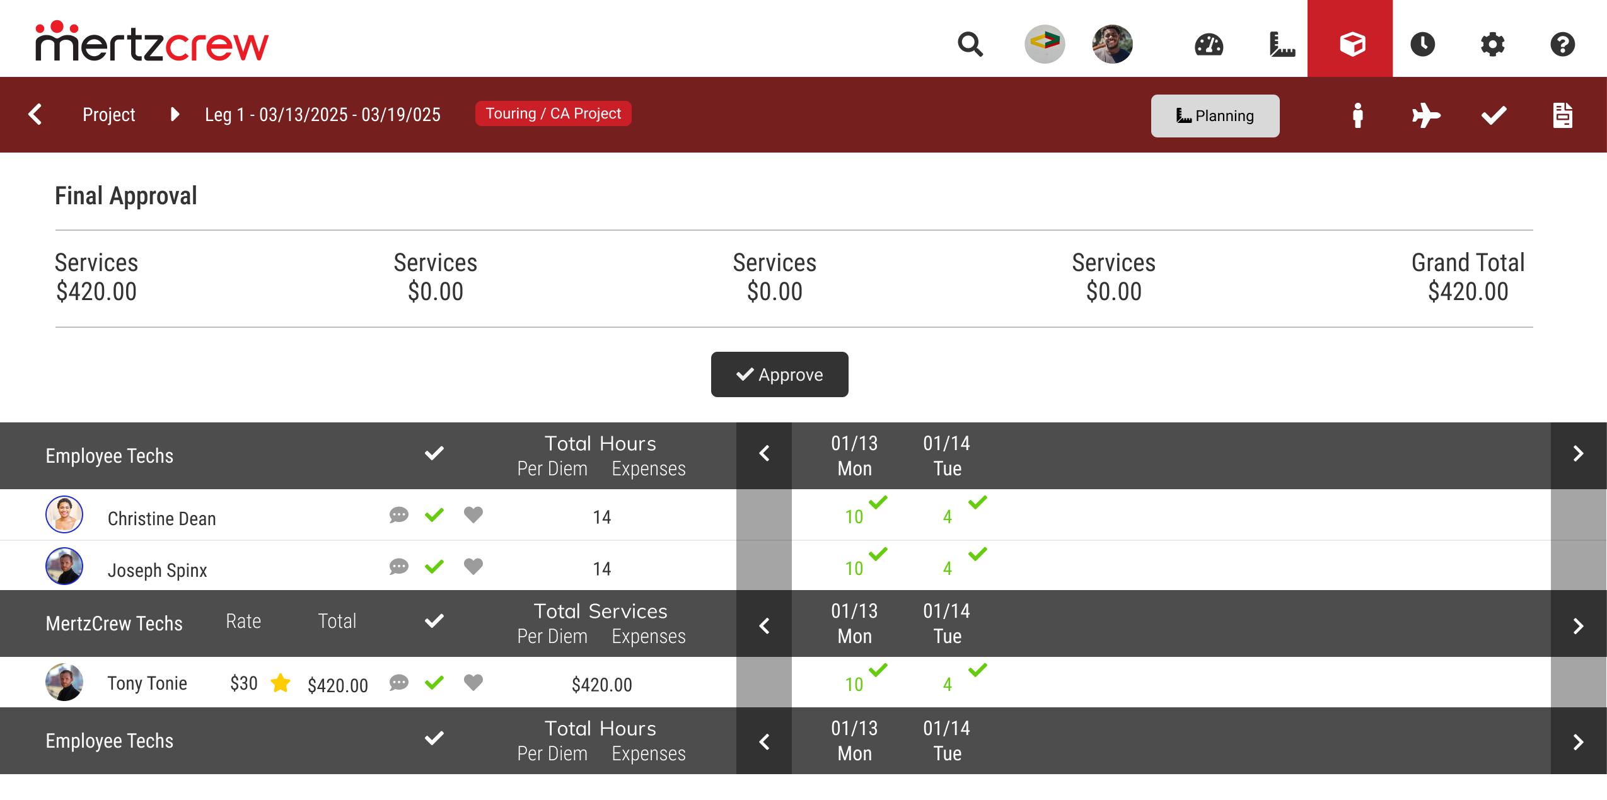
Task: Click Tony Tonie's profile photo
Action: coord(64,682)
